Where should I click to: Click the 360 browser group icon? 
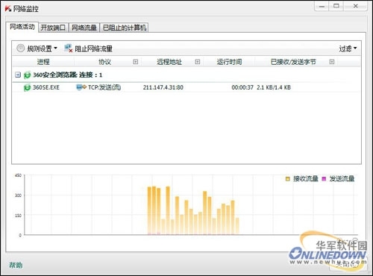pos(27,75)
